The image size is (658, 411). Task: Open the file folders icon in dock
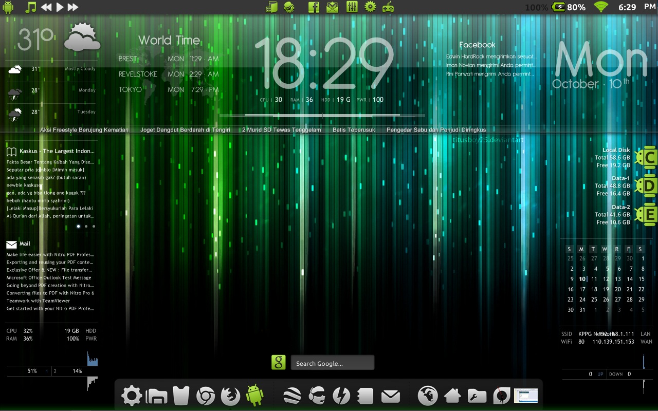click(x=157, y=396)
